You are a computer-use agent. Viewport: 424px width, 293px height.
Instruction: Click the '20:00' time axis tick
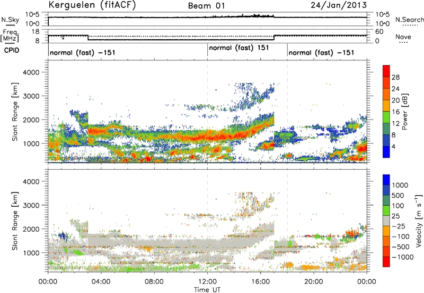pyautogui.click(x=314, y=282)
